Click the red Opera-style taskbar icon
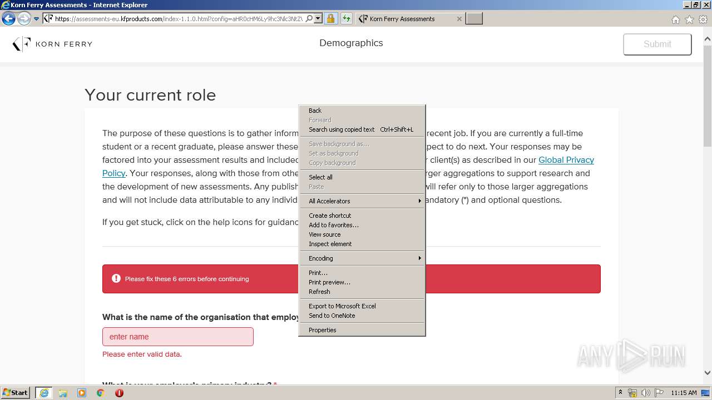 click(119, 393)
